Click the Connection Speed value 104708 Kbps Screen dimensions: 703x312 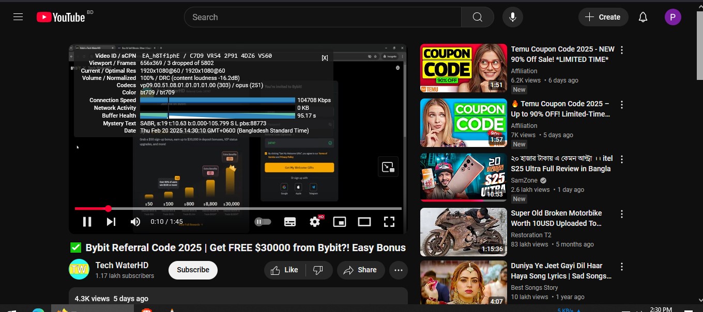[314, 100]
